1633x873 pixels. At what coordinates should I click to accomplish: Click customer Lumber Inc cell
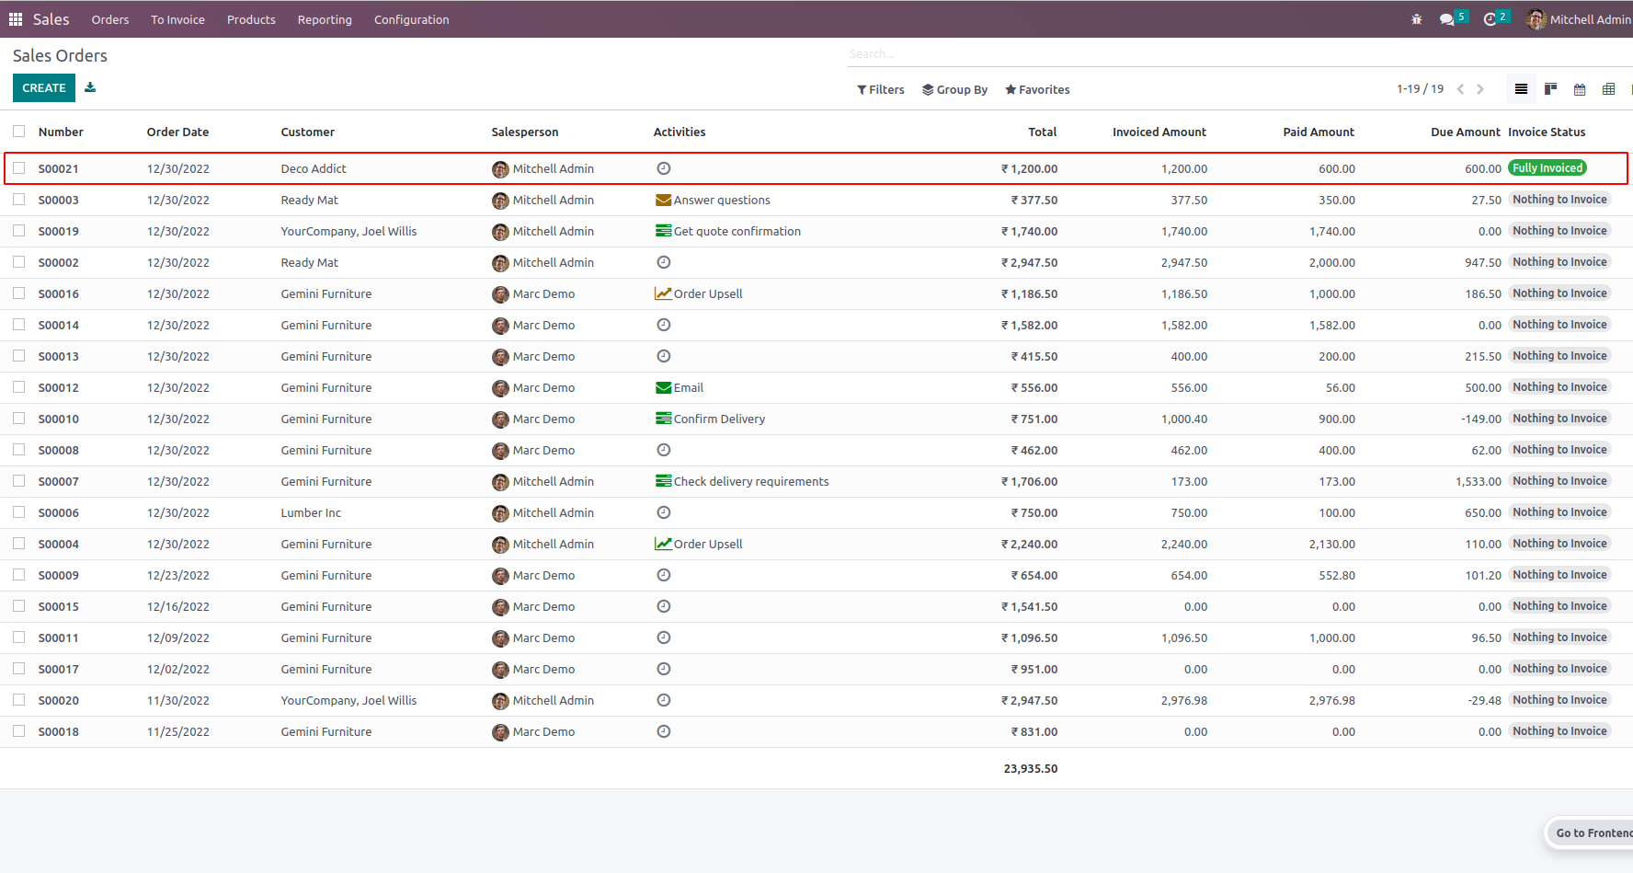(311, 512)
